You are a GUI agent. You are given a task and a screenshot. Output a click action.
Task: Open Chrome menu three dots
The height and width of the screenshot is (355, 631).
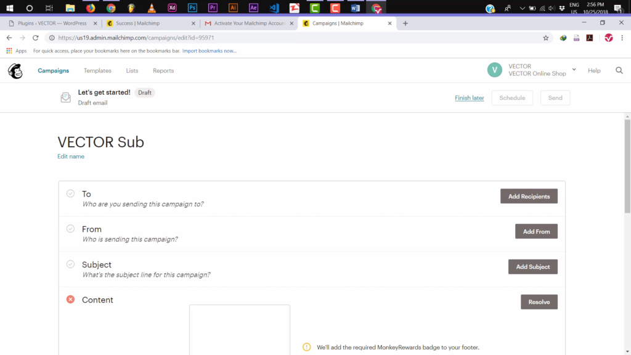coord(622,38)
